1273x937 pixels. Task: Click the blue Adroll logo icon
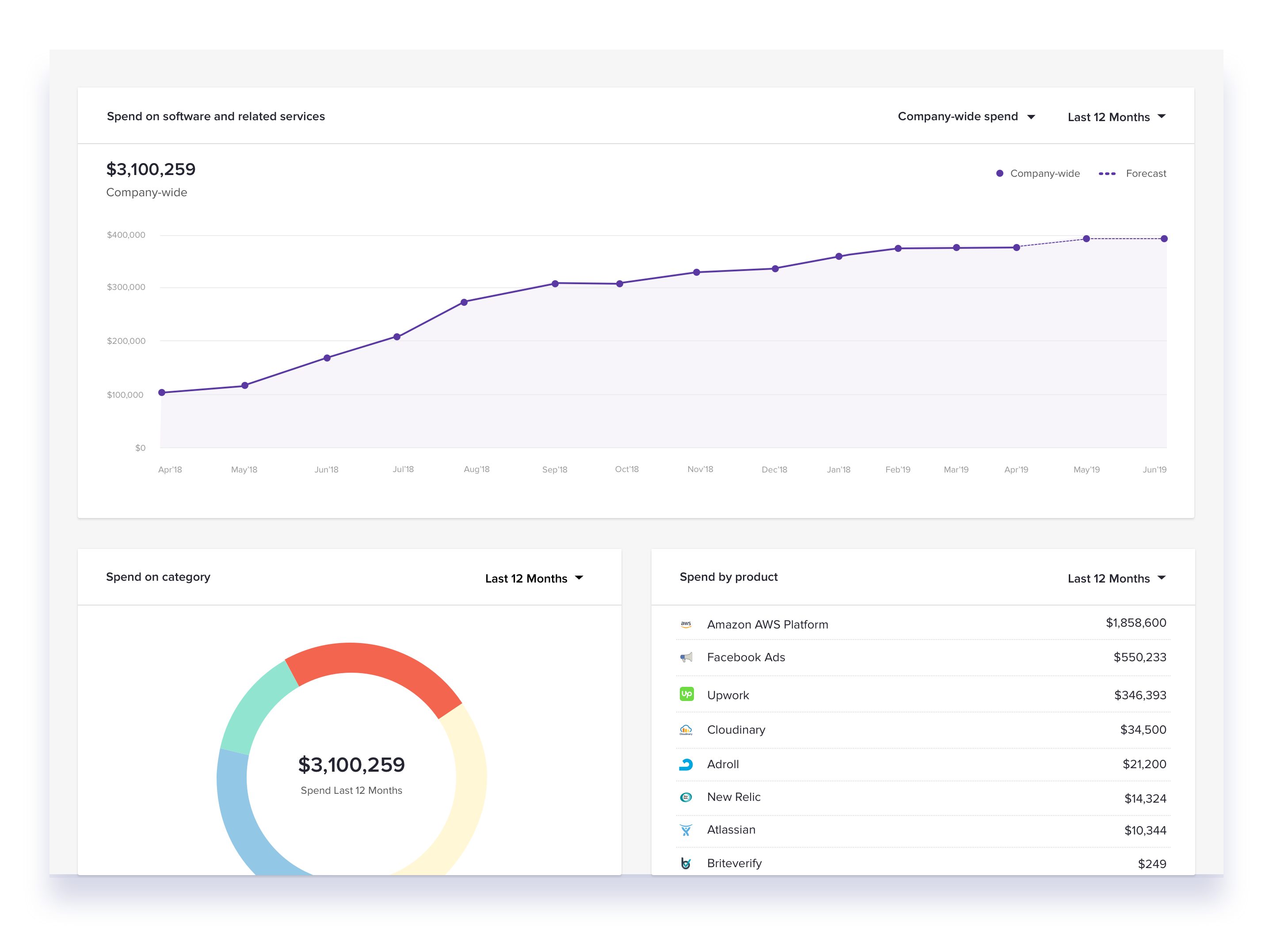(x=686, y=764)
